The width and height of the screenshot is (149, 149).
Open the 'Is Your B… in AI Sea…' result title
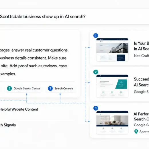point(142,46)
